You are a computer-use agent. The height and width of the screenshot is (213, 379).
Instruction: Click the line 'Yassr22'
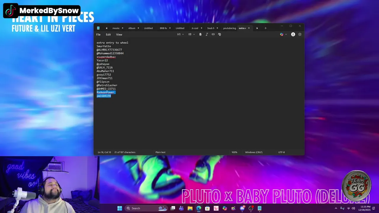coord(102,60)
